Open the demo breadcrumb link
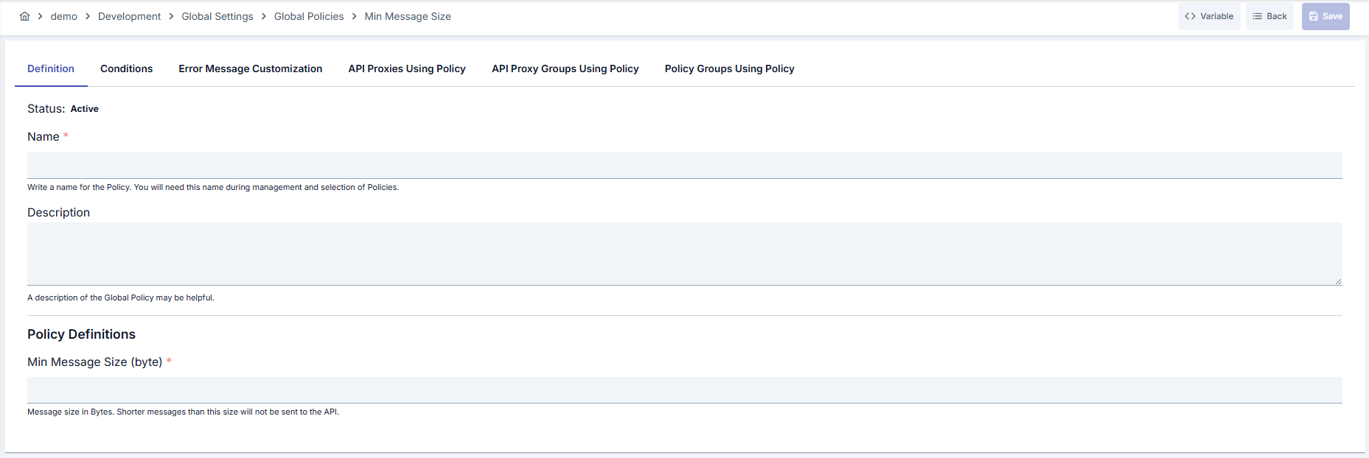Screen dimensions: 1369x458 (x=64, y=16)
